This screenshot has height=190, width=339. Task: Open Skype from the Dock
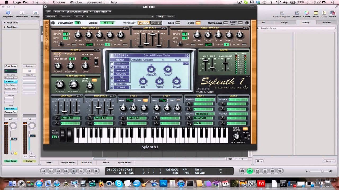[118, 183]
